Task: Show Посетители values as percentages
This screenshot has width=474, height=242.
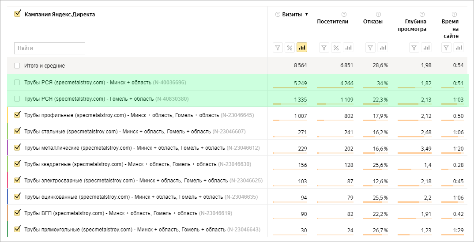Action: (x=335, y=48)
